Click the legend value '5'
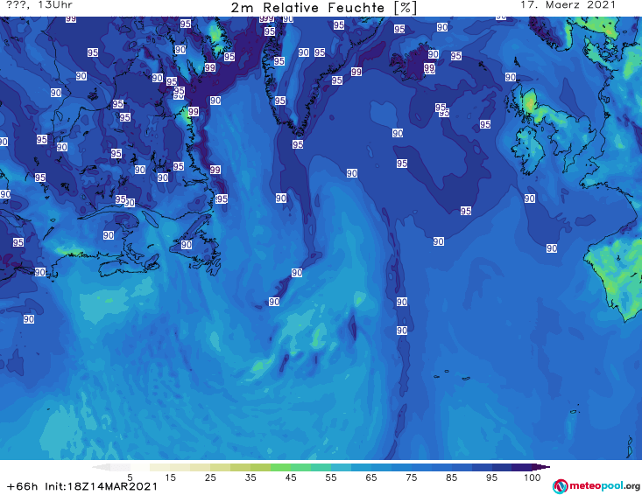The width and height of the screenshot is (642, 495). click(x=130, y=478)
